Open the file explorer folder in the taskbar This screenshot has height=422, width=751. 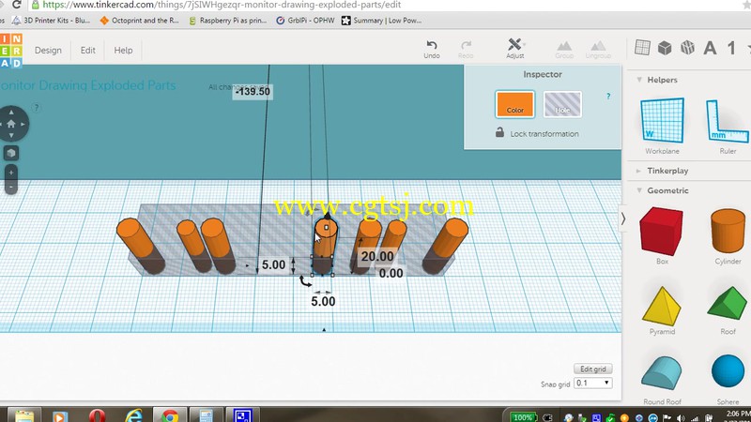tap(24, 414)
